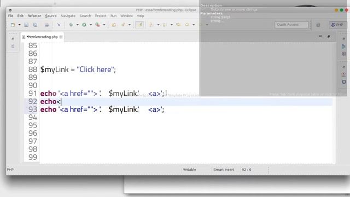
Task: Open the Refactor menu
Action: [34, 16]
